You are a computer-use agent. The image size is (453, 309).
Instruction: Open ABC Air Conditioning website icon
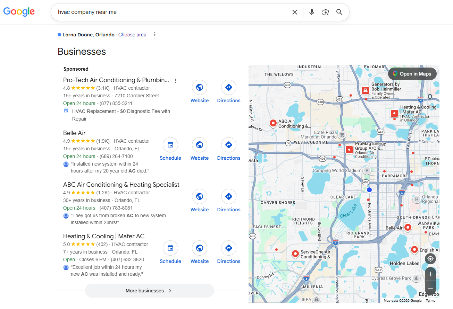tap(200, 196)
